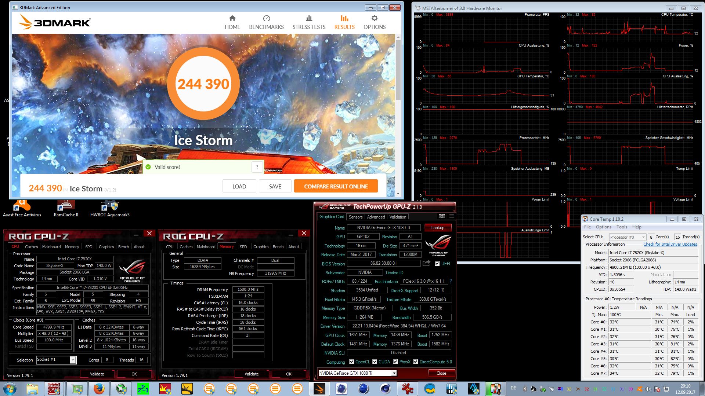Open Windows Explorer from the taskbar
Image resolution: width=705 pixels, height=396 pixels.
coord(32,389)
